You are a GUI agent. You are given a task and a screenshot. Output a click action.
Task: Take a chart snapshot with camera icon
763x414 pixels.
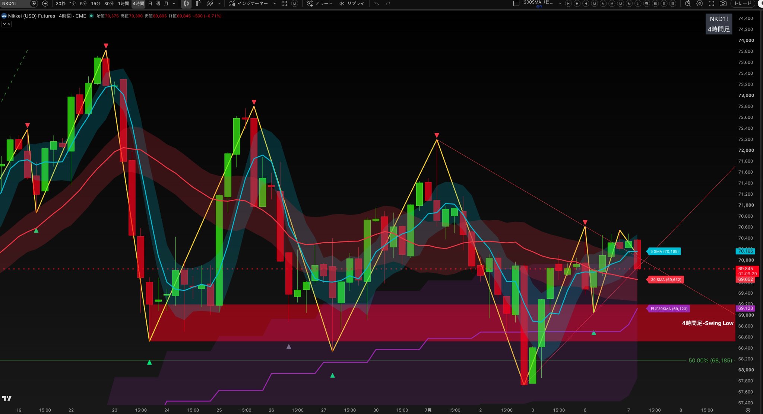[x=723, y=3]
